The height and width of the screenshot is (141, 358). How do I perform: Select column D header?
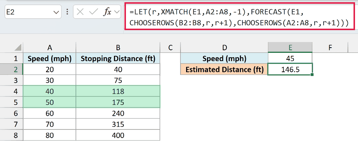[225, 47]
